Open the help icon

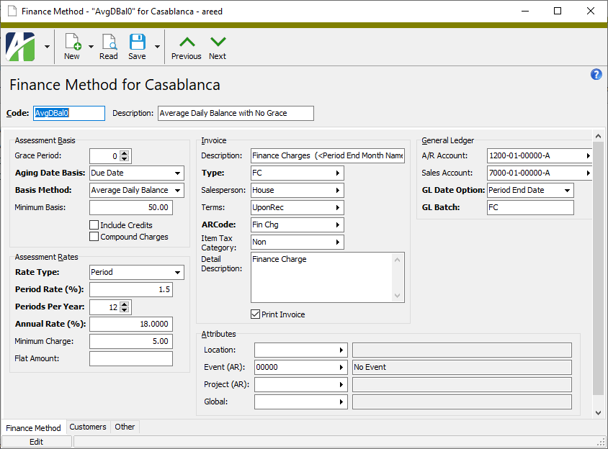click(x=596, y=74)
